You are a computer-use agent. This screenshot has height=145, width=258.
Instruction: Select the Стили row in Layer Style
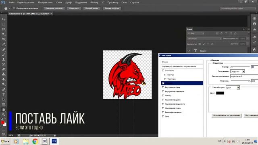pos(182,62)
